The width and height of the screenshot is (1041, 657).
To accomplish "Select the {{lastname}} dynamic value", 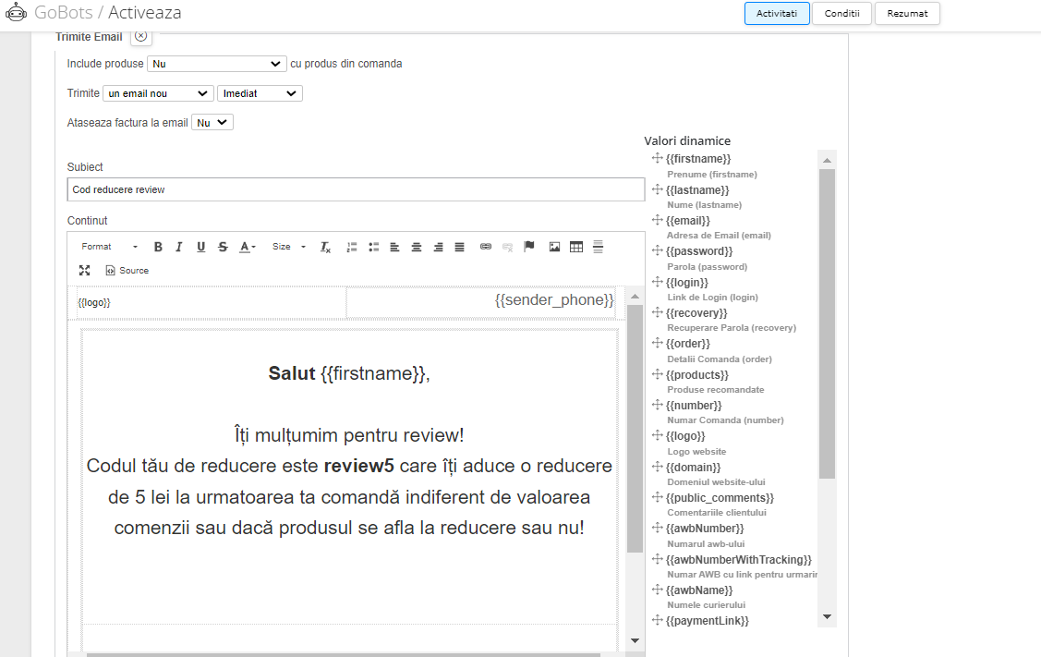I will 697,190.
